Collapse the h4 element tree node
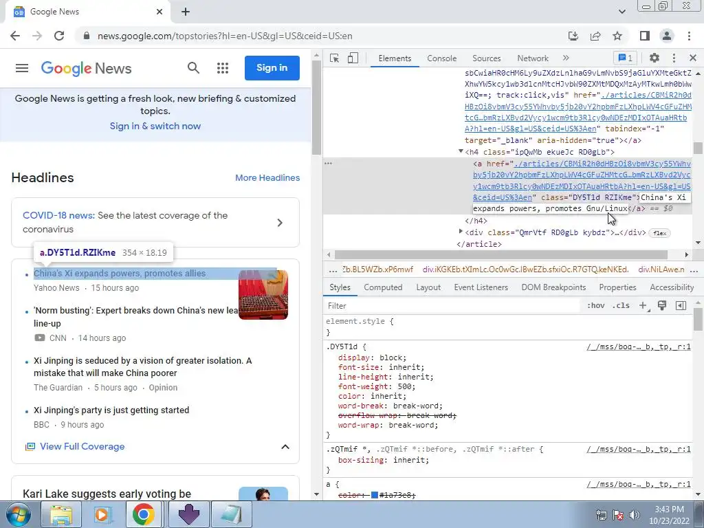704x528 pixels. tap(461, 152)
